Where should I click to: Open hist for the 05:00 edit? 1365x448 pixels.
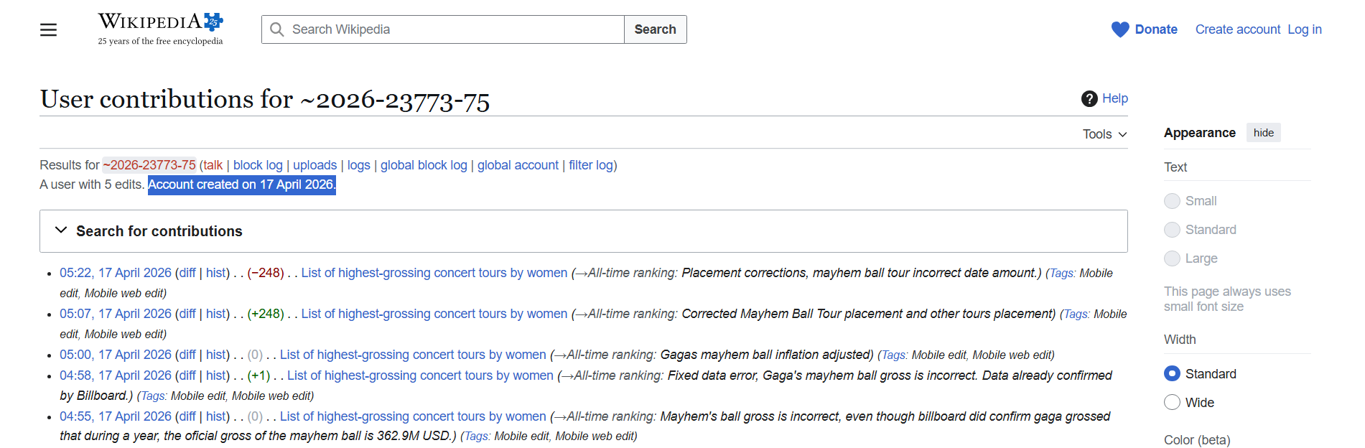tap(215, 355)
